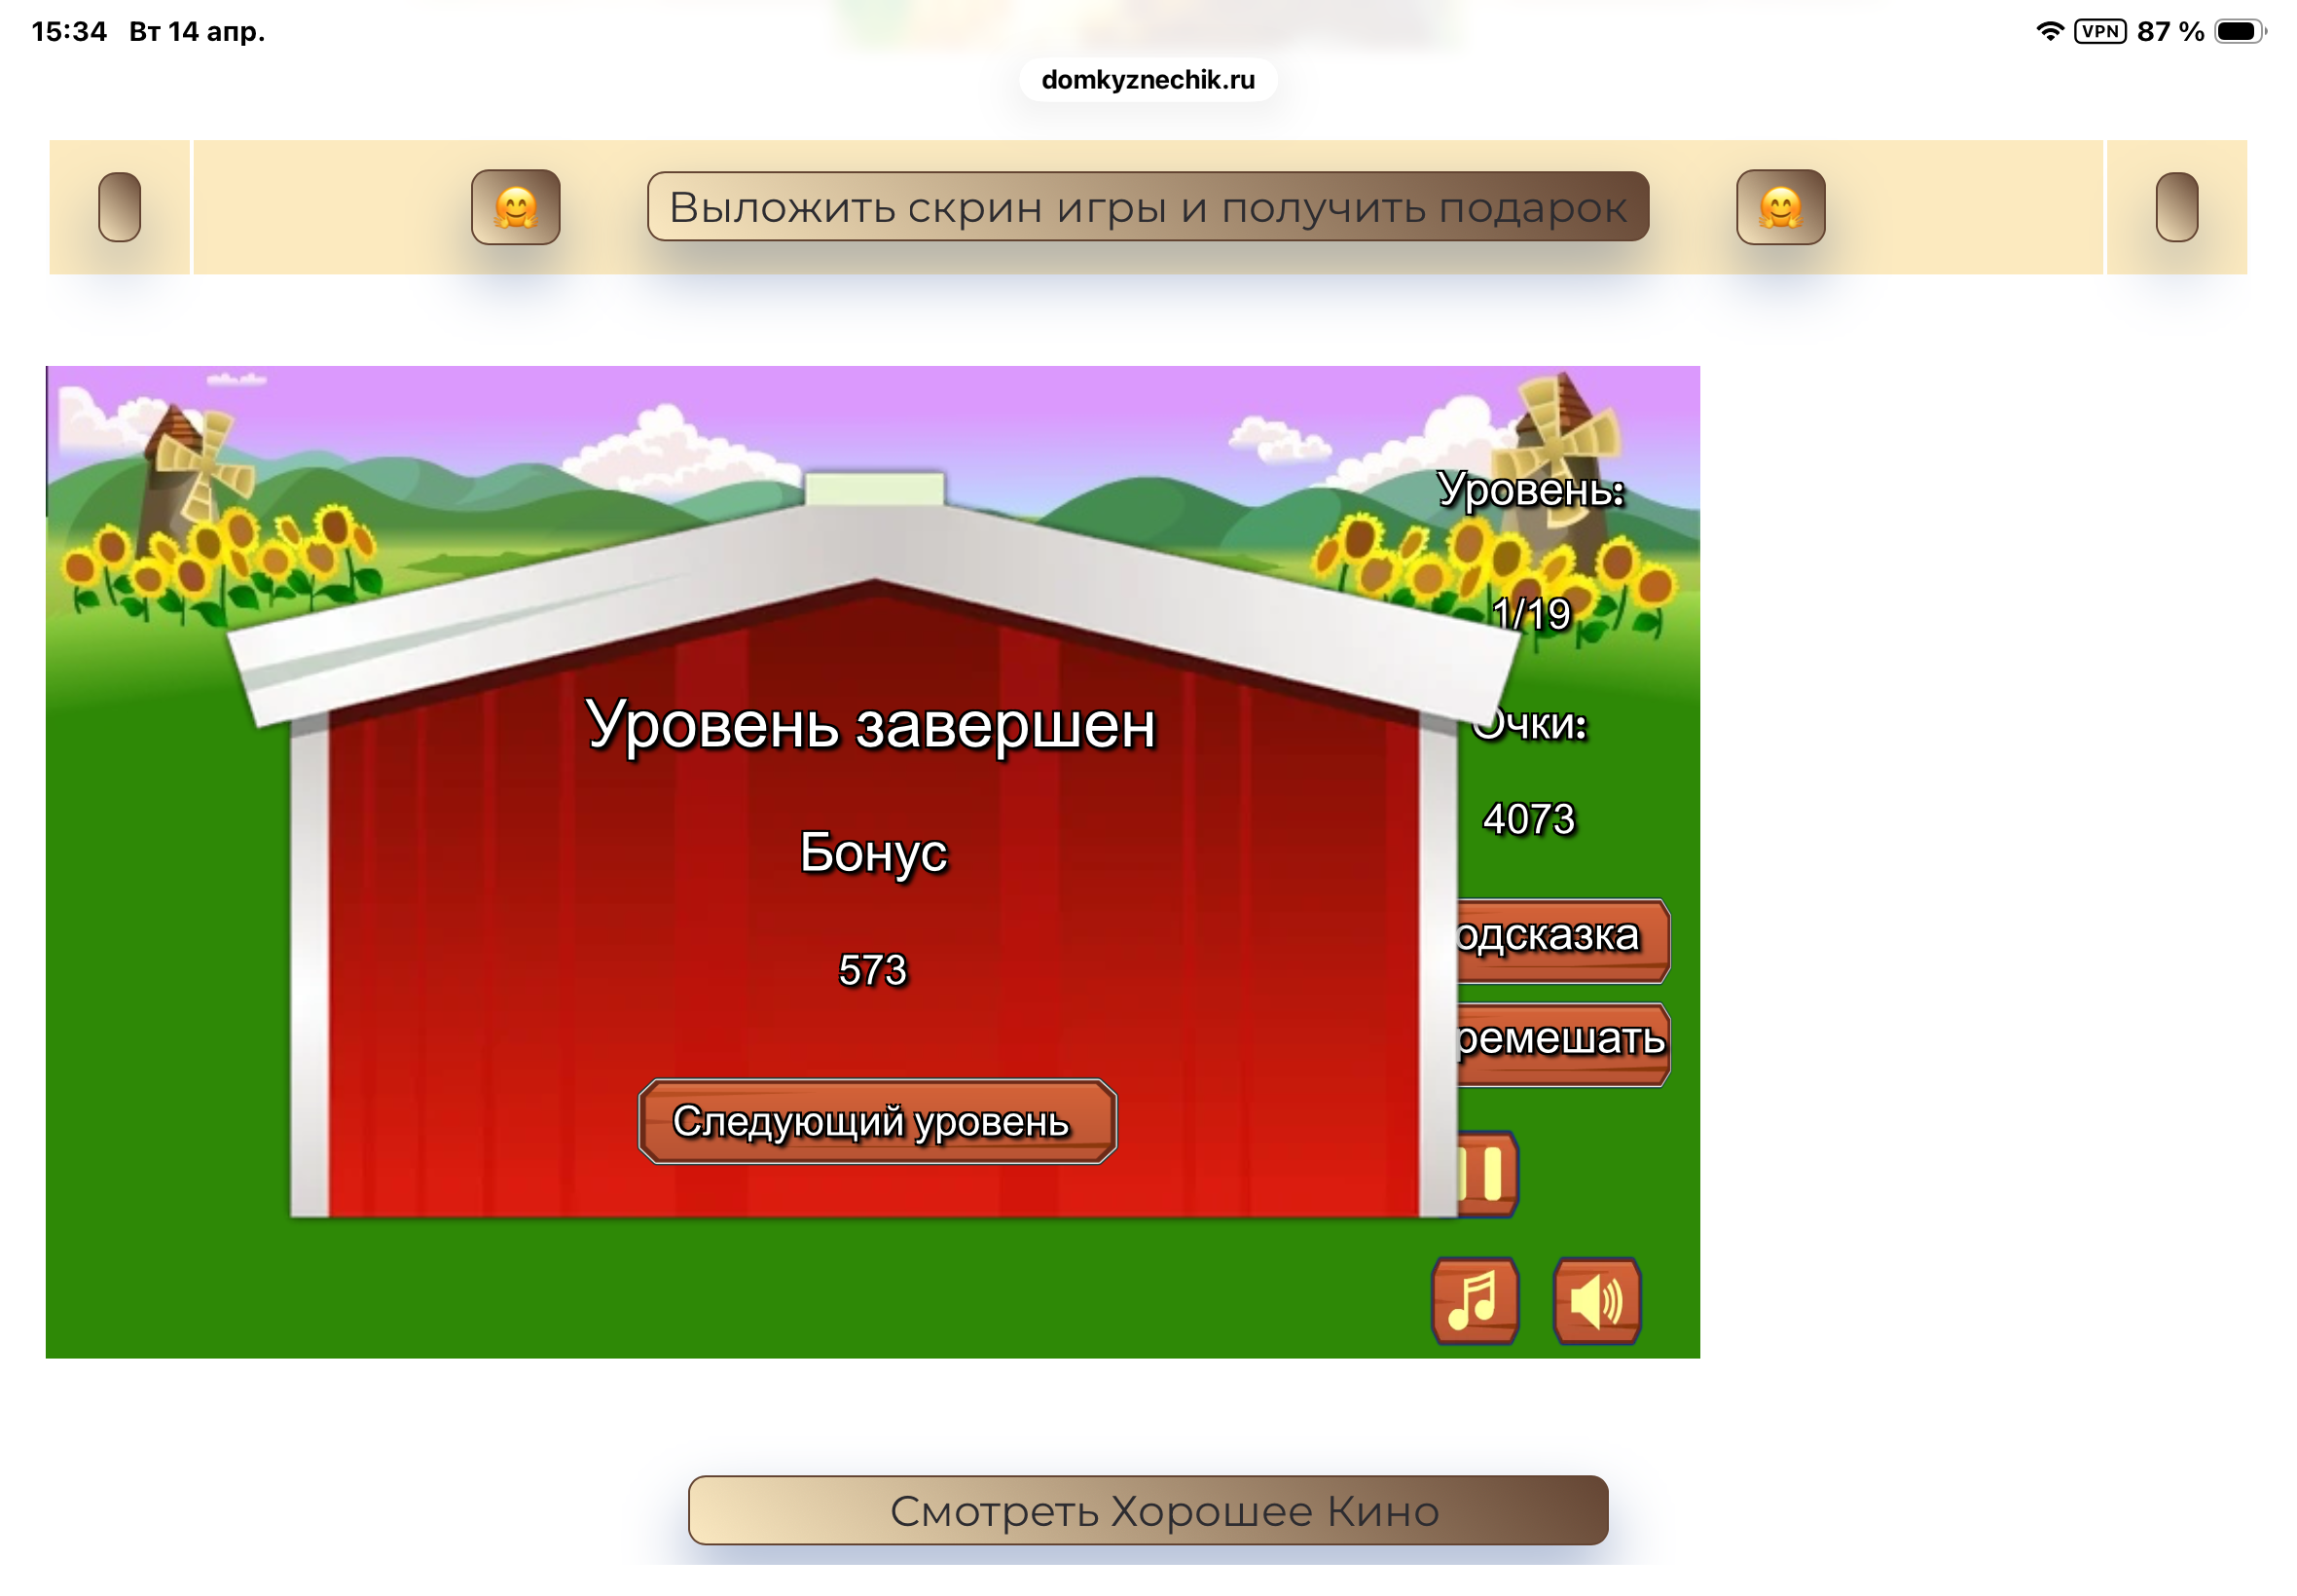The width and height of the screenshot is (2297, 1596).
Task: Open Выложить скрин игры и получить подарок
Action: point(1147,207)
